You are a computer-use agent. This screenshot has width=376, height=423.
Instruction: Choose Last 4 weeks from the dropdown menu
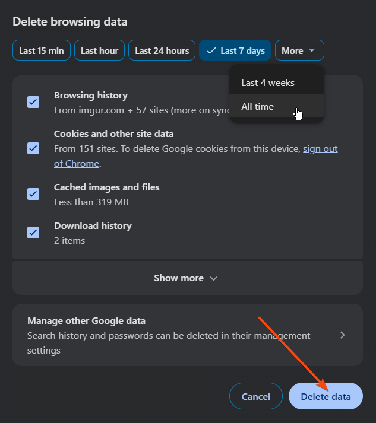coord(268,83)
